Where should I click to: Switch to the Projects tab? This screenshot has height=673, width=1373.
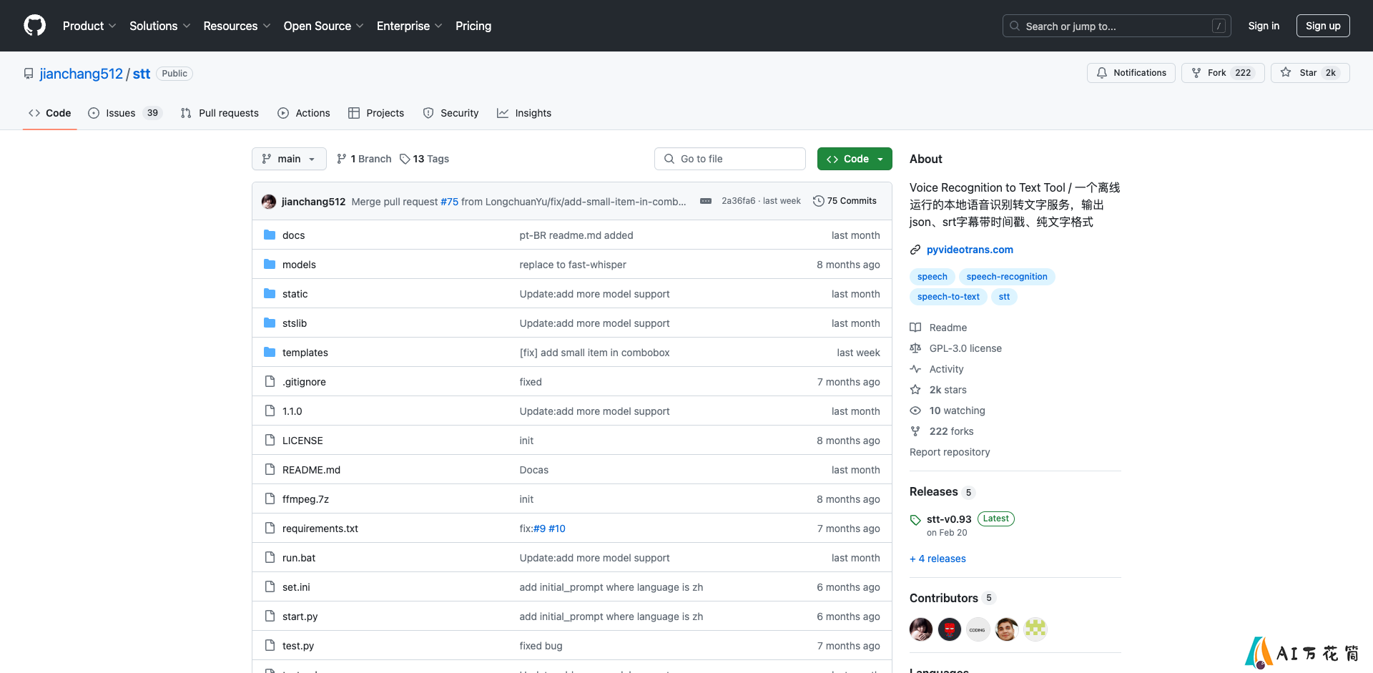[376, 113]
